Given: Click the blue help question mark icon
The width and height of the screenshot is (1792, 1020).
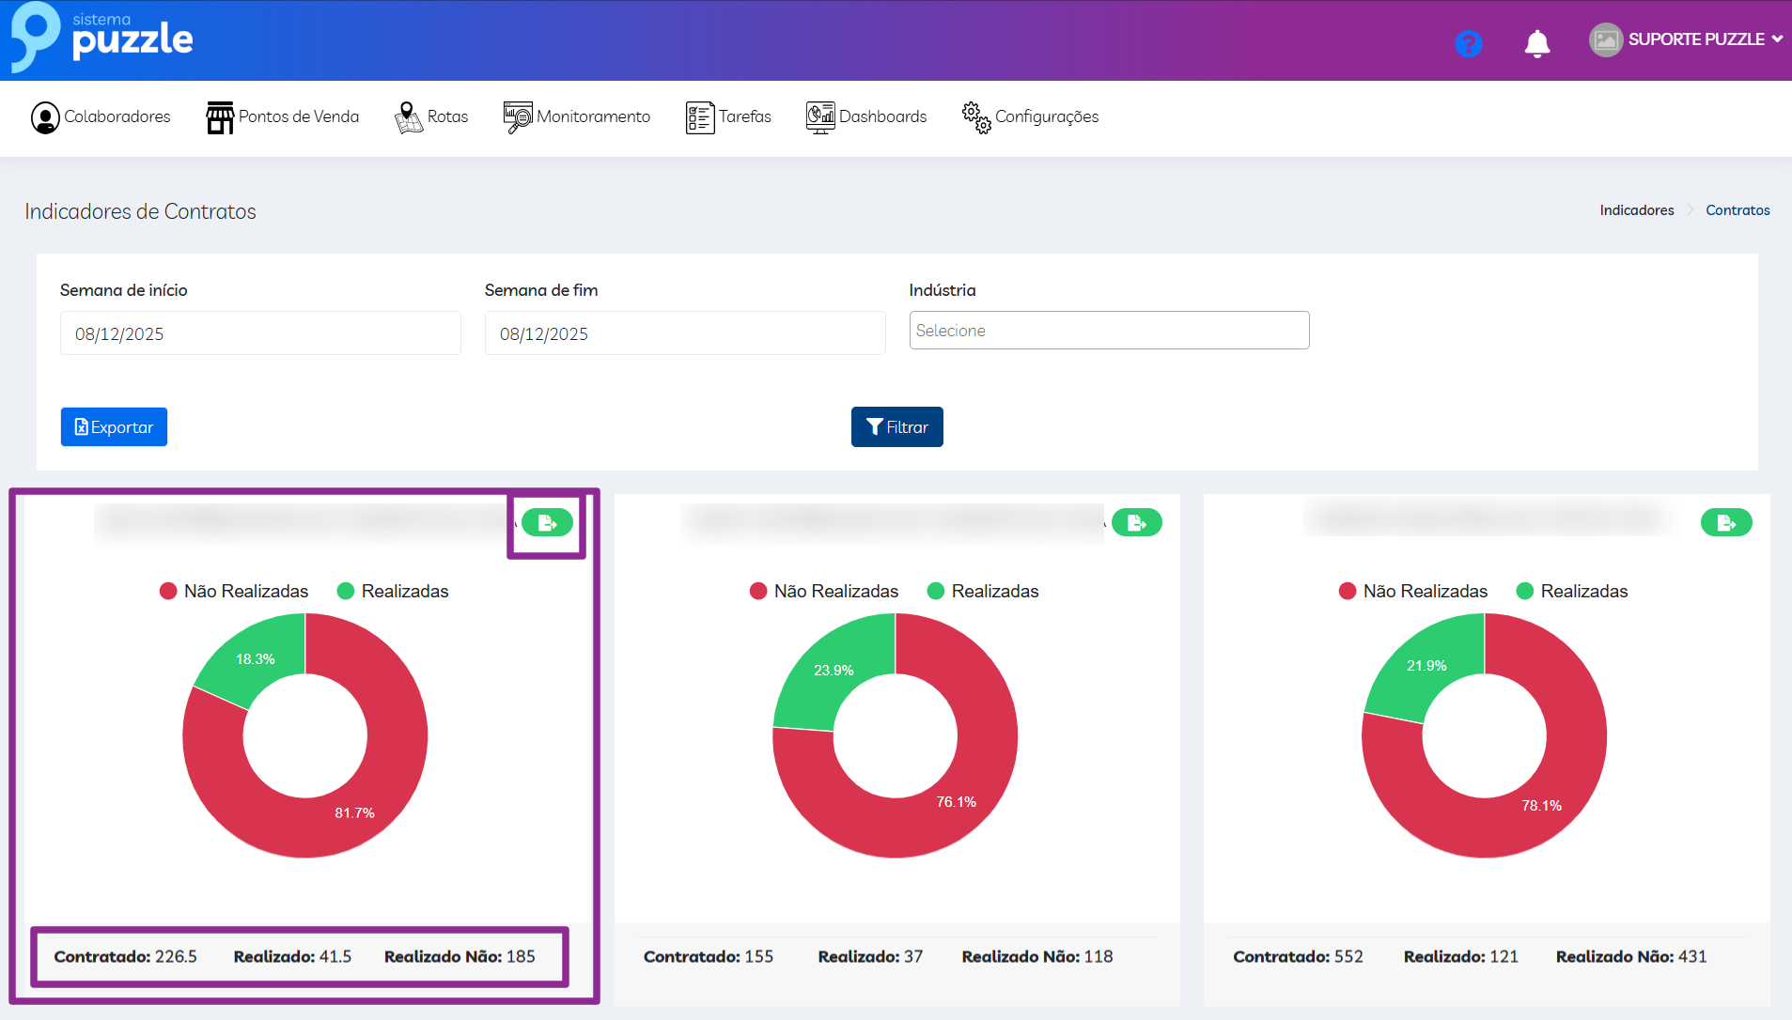Looking at the screenshot, I should click(x=1468, y=43).
